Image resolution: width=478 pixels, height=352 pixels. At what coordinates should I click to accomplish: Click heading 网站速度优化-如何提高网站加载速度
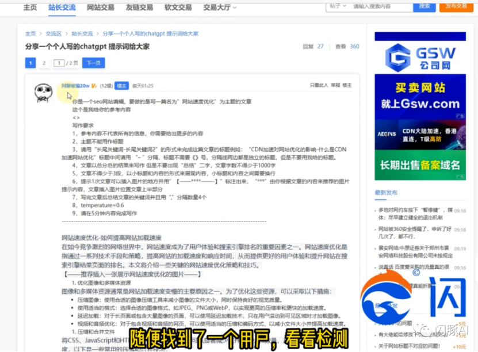pos(112,238)
